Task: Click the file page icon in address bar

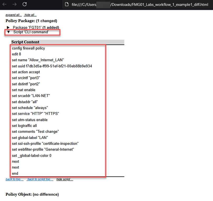Action: 67,4
